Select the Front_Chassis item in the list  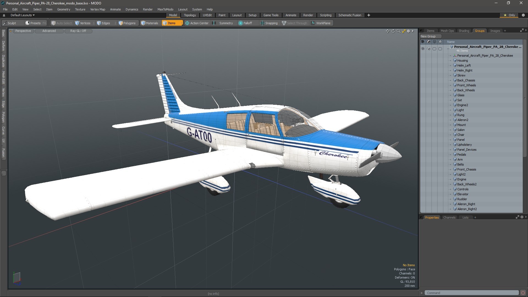tap(466, 169)
